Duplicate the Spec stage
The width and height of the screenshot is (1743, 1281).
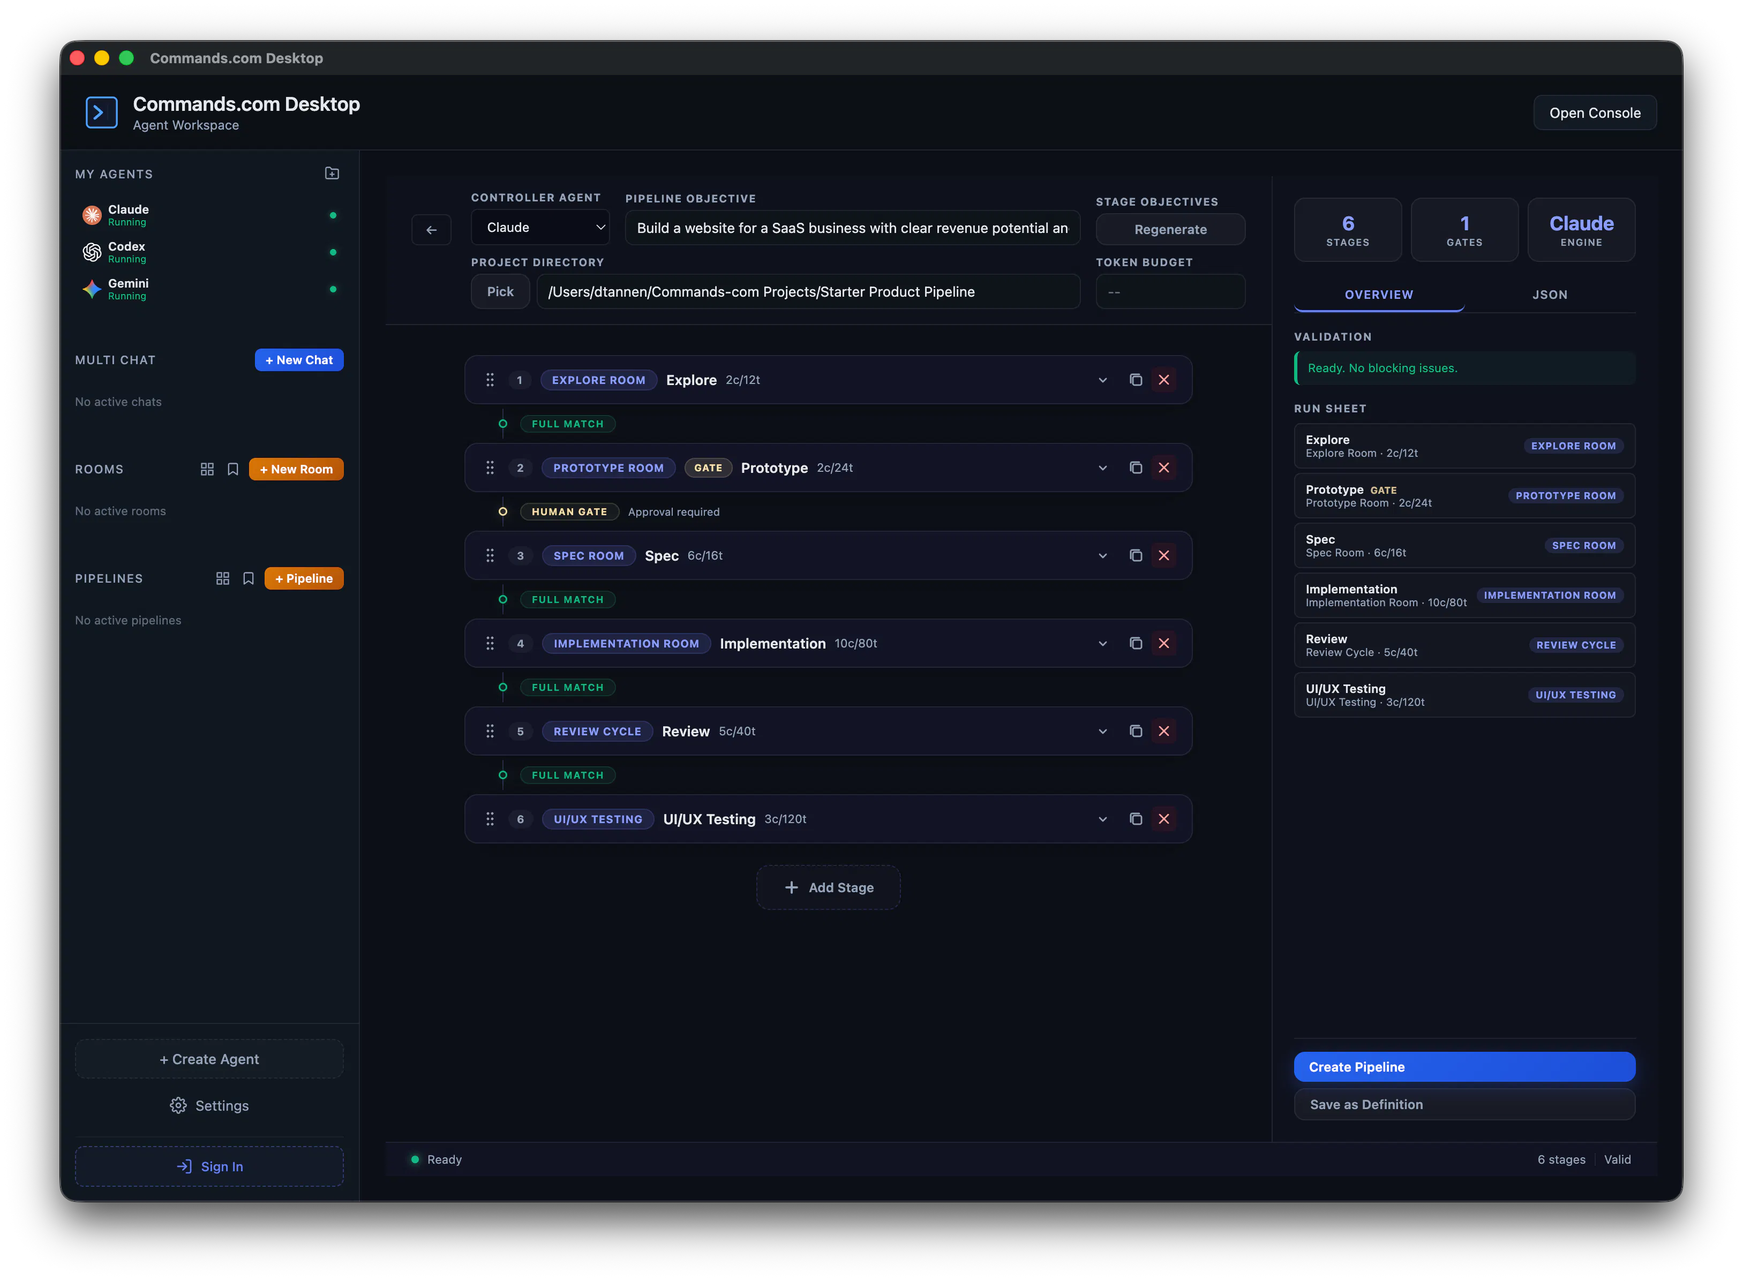(x=1136, y=555)
